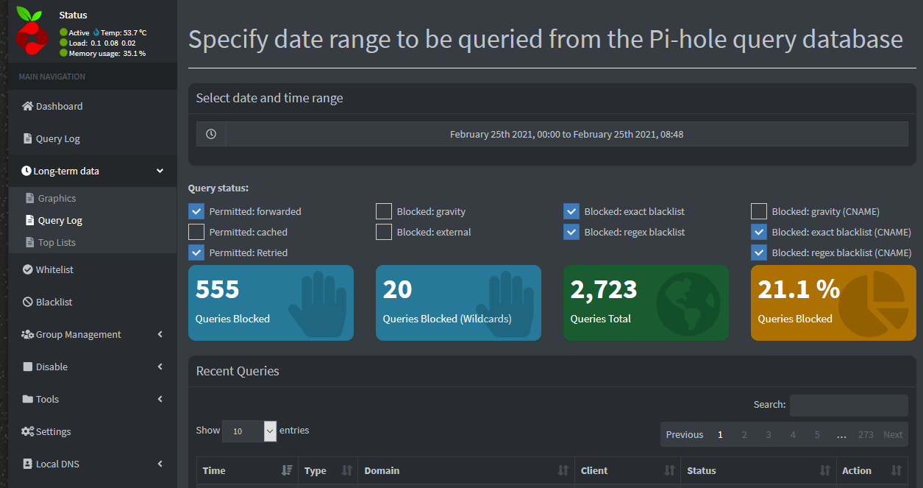Go to results page 2

pos(744,434)
